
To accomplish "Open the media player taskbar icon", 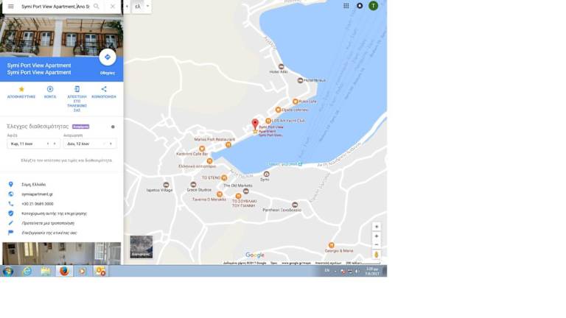I will coord(83,271).
